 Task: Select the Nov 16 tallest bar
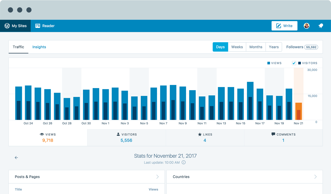(x=250, y=101)
